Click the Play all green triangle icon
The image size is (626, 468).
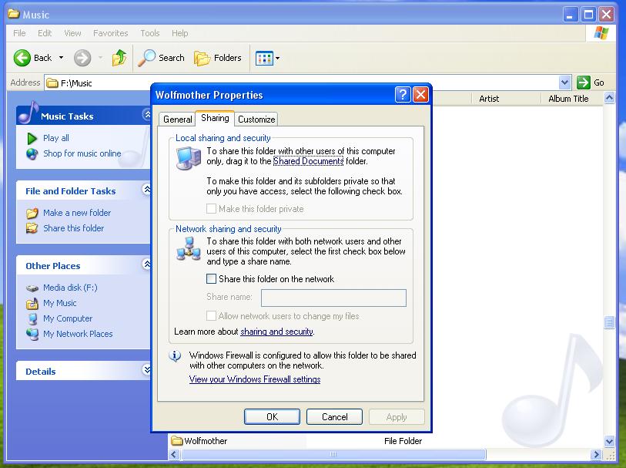coord(32,138)
